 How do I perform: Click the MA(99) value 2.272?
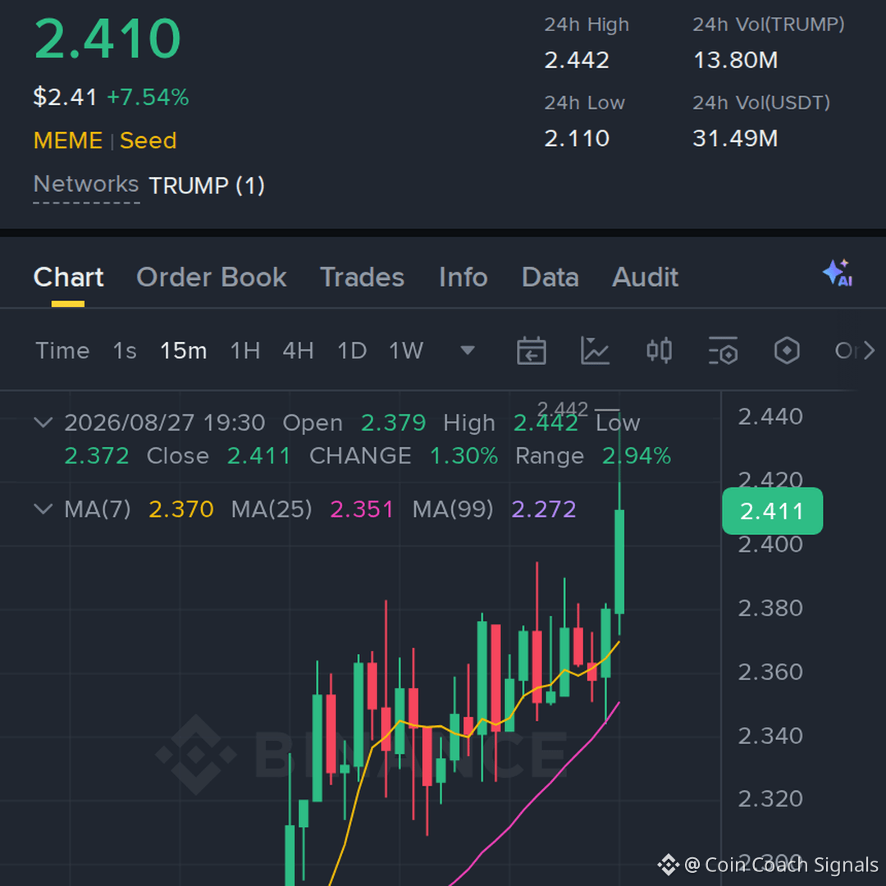[544, 509]
